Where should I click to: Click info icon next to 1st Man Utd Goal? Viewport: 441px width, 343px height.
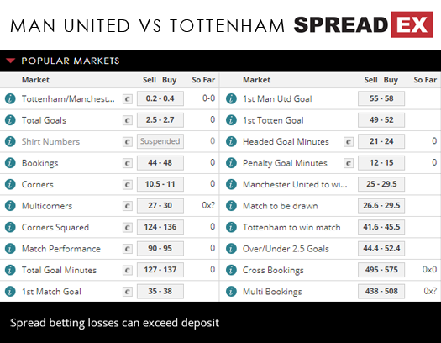click(x=231, y=98)
